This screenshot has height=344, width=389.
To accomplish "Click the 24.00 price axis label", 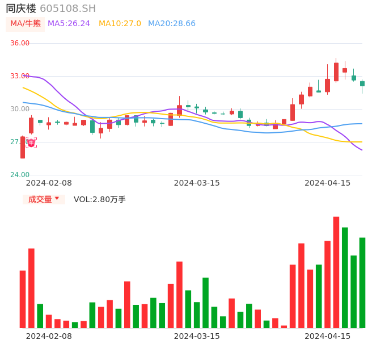I will (20, 175).
